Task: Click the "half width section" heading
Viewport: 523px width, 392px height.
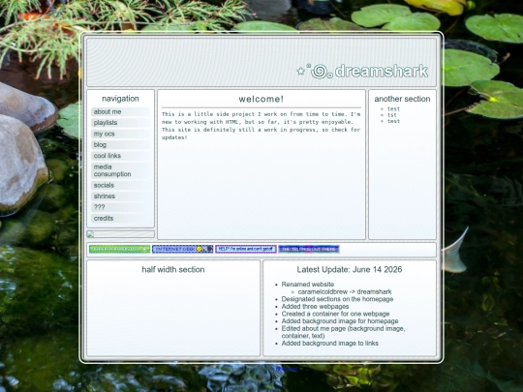Action: [173, 269]
